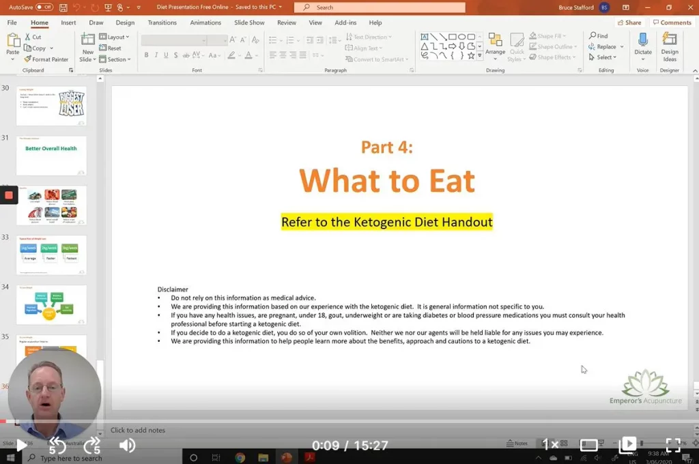Rewind the video 5 seconds

click(57, 446)
